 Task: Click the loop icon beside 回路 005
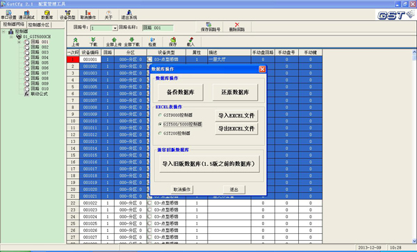coord(26,63)
